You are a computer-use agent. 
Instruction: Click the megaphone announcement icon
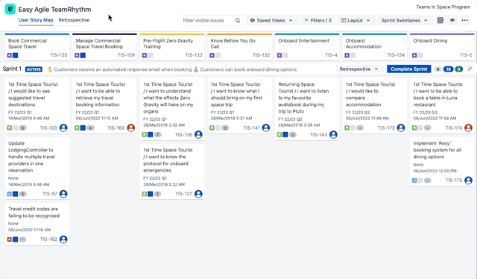pos(452,20)
